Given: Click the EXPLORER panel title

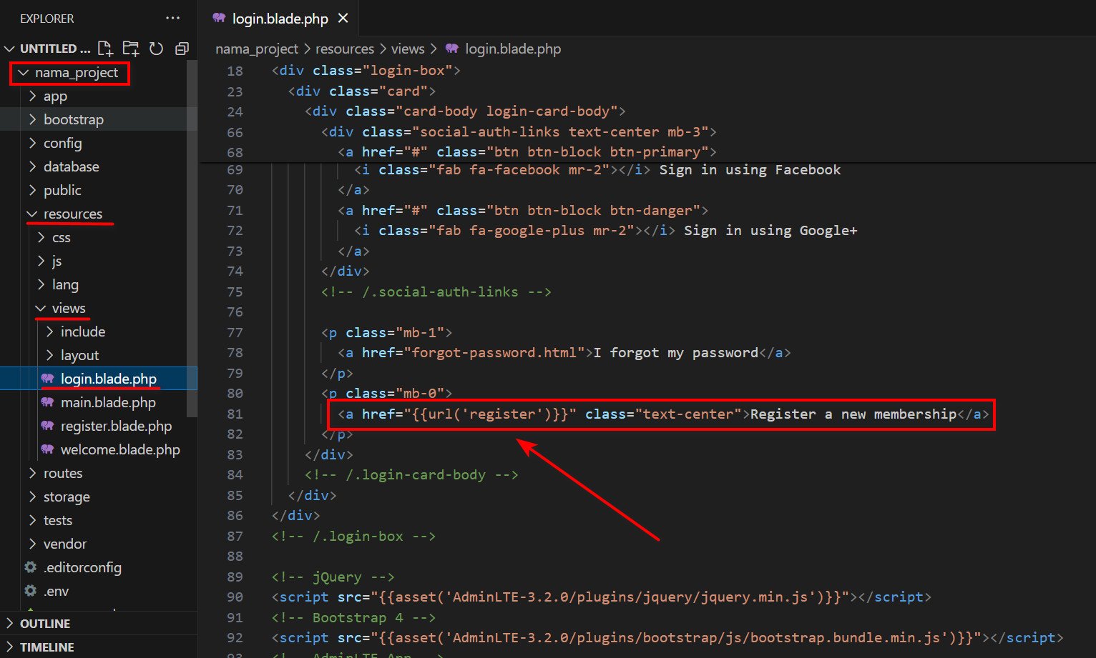Looking at the screenshot, I should pos(47,19).
